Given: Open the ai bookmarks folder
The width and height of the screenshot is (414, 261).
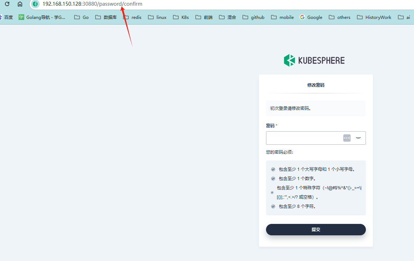Looking at the screenshot, I should point(404,17).
